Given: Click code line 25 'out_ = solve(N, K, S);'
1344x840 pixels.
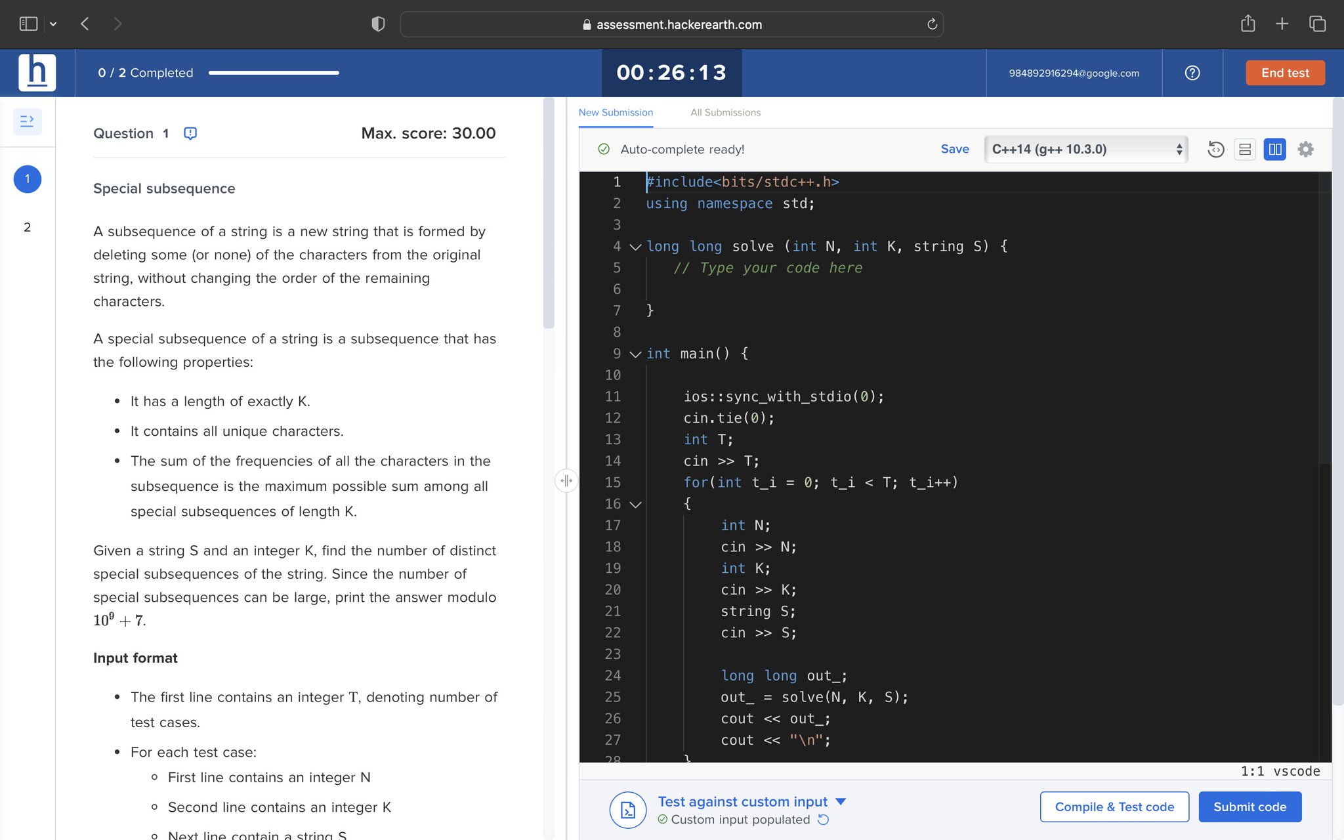Looking at the screenshot, I should [814, 697].
